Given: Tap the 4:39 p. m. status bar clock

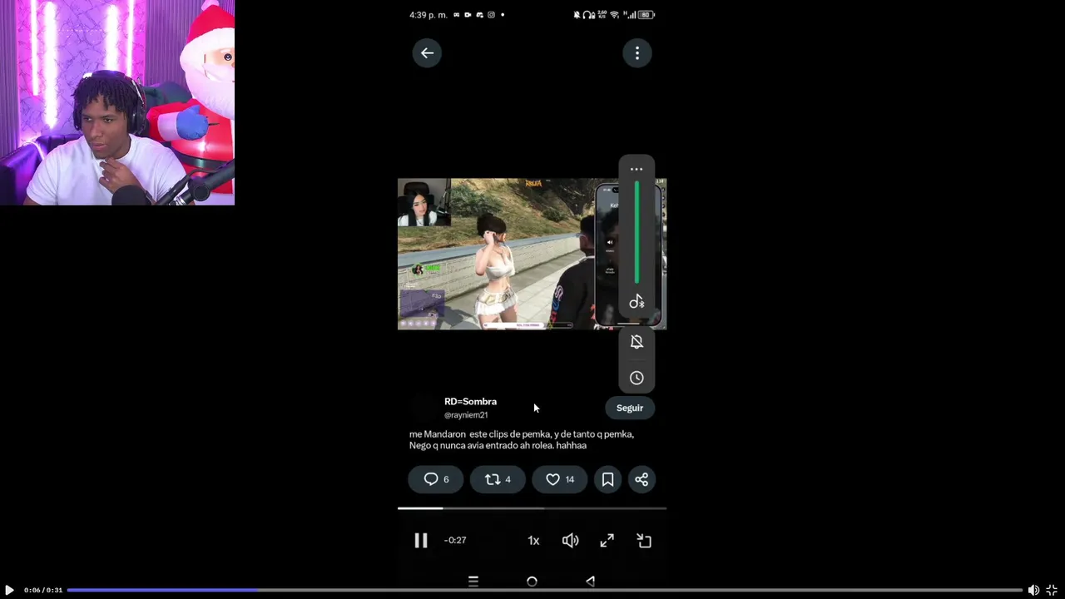Looking at the screenshot, I should 428,15.
